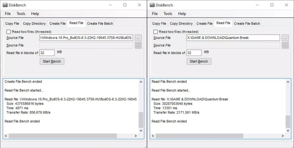Switch to Copy Directory tab in right window

(x=181, y=24)
